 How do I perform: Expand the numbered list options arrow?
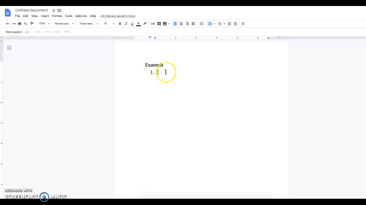(214, 24)
